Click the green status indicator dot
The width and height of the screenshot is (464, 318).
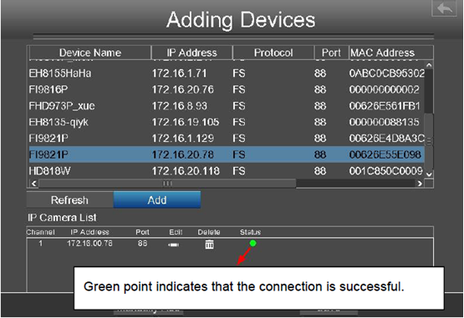click(253, 243)
